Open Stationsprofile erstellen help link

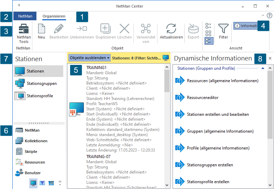[208, 182]
